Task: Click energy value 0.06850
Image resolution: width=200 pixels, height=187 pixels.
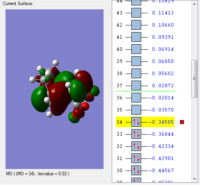Action: click(x=163, y=61)
